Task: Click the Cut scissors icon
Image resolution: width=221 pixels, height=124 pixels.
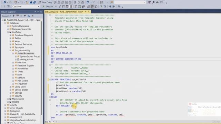Action: (75, 2)
